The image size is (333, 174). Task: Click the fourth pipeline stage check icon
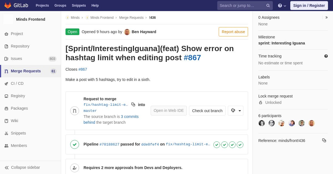[240, 145]
